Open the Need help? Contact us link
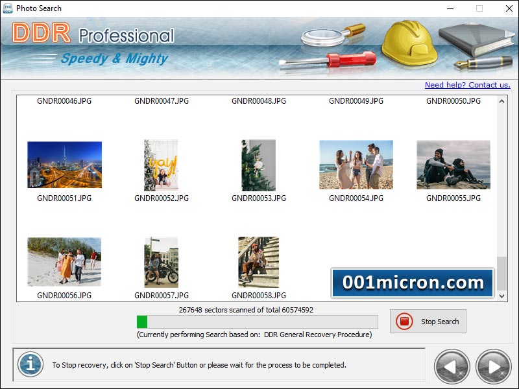519x389 pixels. click(468, 85)
